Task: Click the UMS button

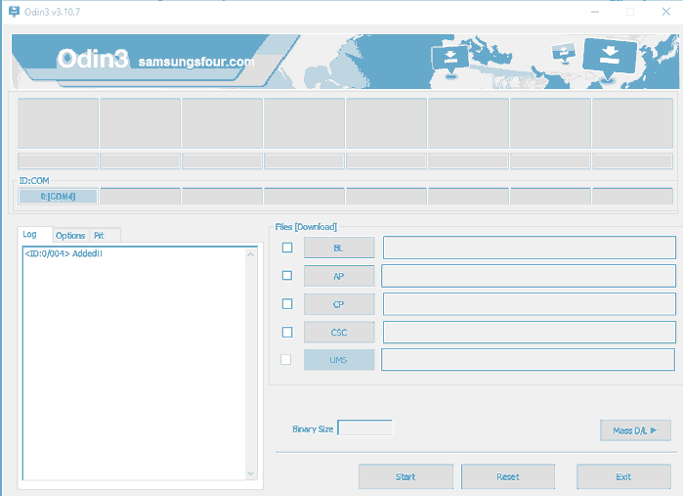Action: pos(339,360)
